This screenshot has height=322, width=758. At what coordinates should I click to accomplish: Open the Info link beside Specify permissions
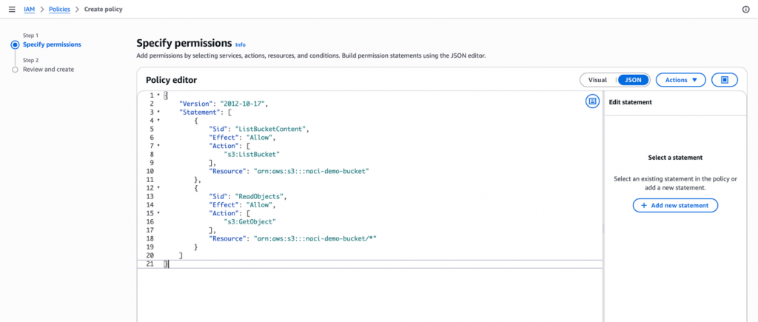(x=241, y=44)
